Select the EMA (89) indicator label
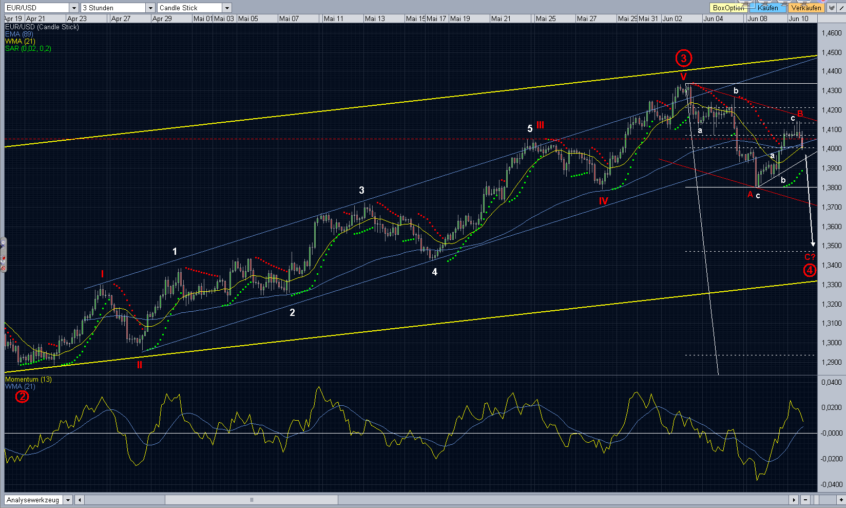 19,34
